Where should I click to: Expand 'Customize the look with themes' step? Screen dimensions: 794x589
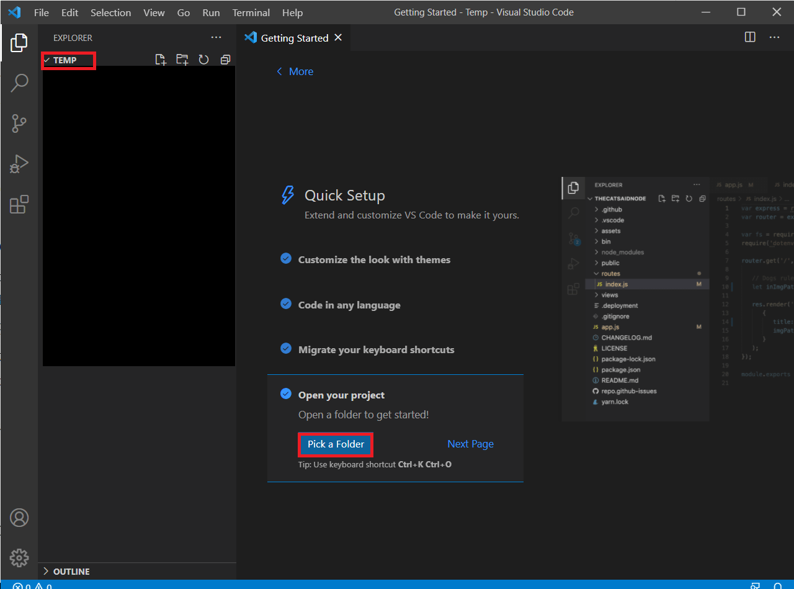tap(374, 259)
